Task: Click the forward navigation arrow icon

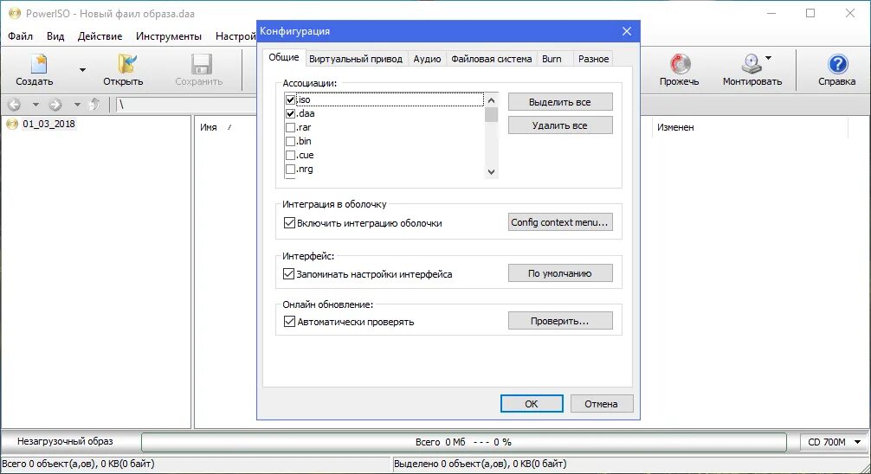Action: click(x=55, y=105)
